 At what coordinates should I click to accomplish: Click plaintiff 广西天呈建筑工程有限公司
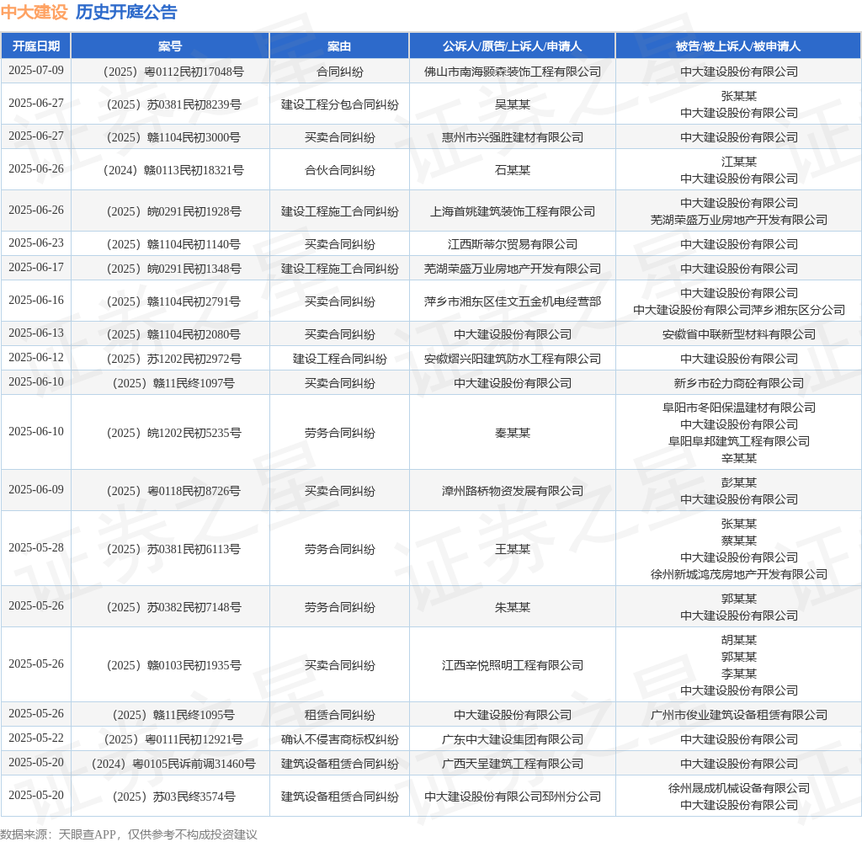513,764
